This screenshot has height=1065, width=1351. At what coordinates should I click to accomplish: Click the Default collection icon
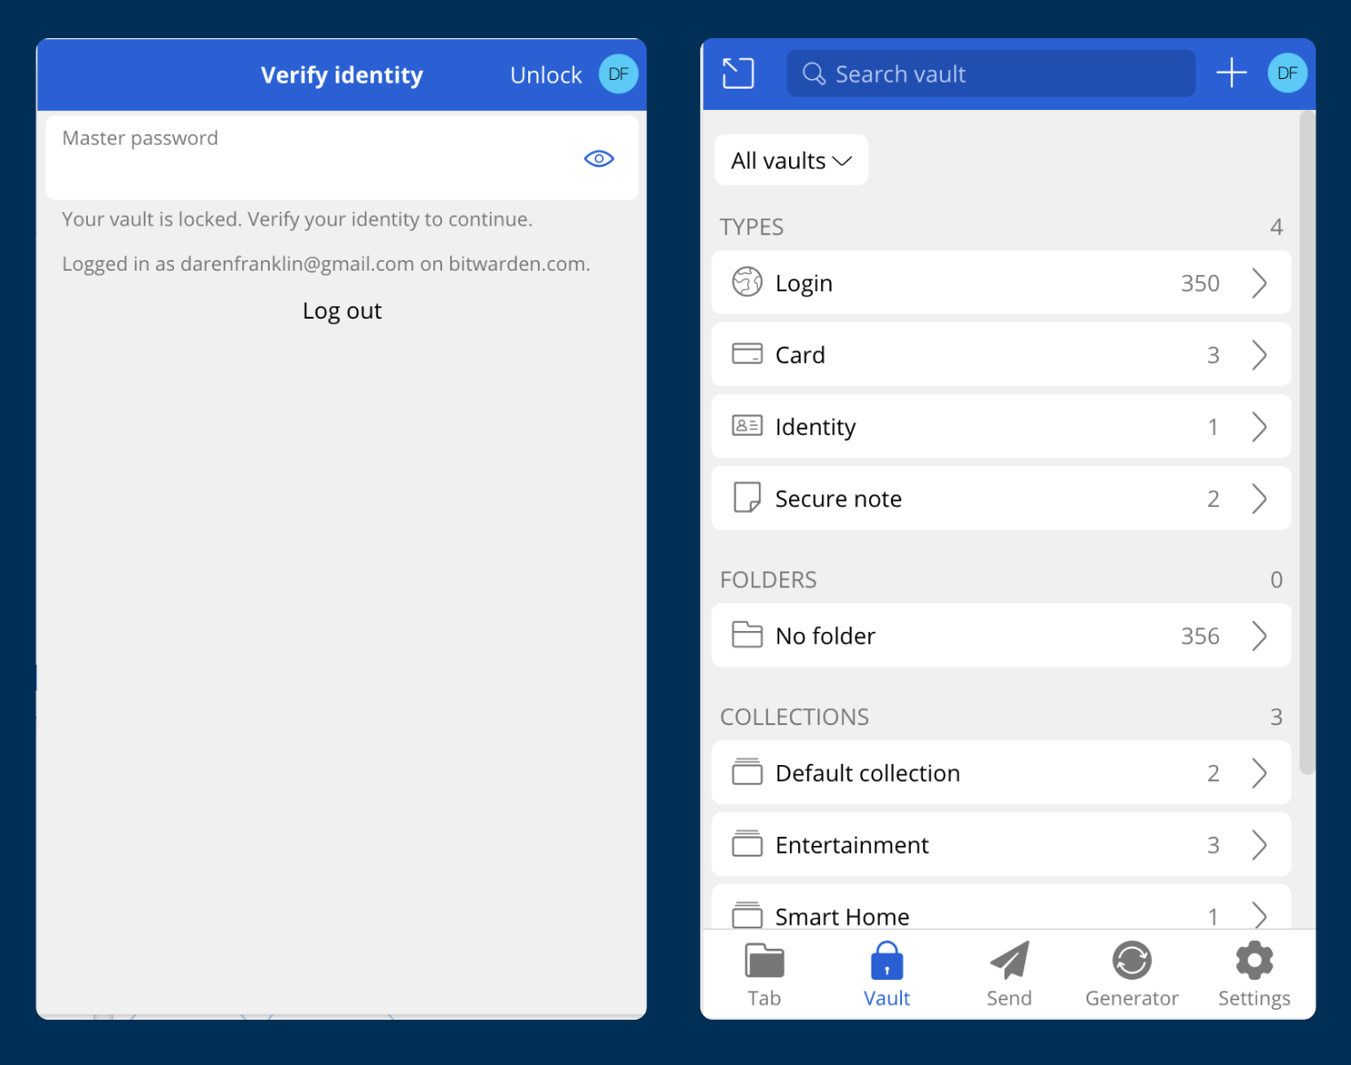(x=747, y=771)
